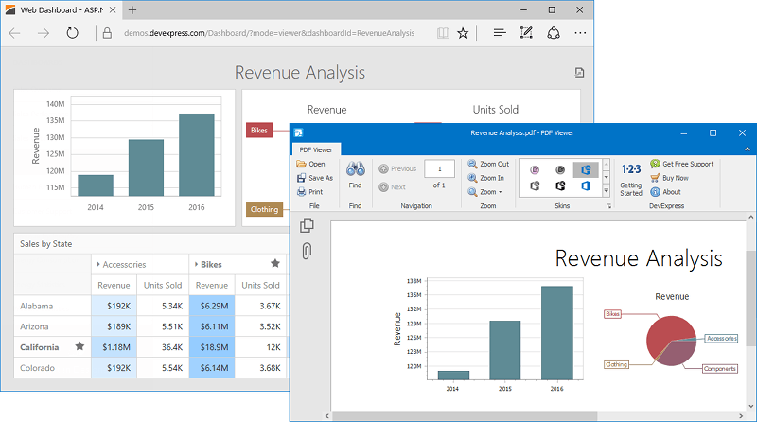Viewport: 757px width, 422px height.
Task: Print the PDF document
Action: (310, 192)
